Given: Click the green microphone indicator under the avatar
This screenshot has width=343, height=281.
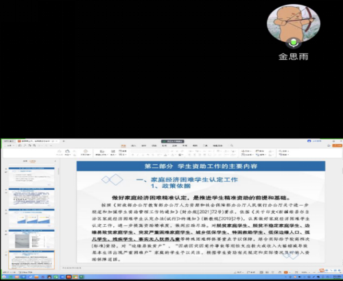Looking at the screenshot, I should coord(294,42).
